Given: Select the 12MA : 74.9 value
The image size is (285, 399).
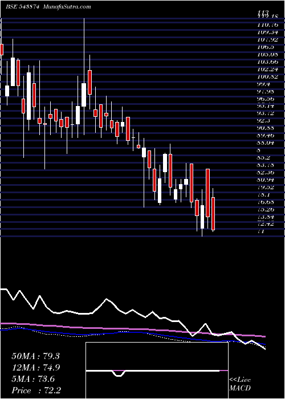Looking at the screenshot, I should (x=35, y=368).
